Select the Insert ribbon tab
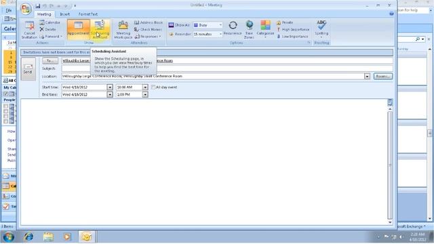Viewport: 434px width, 244px height. (x=65, y=14)
